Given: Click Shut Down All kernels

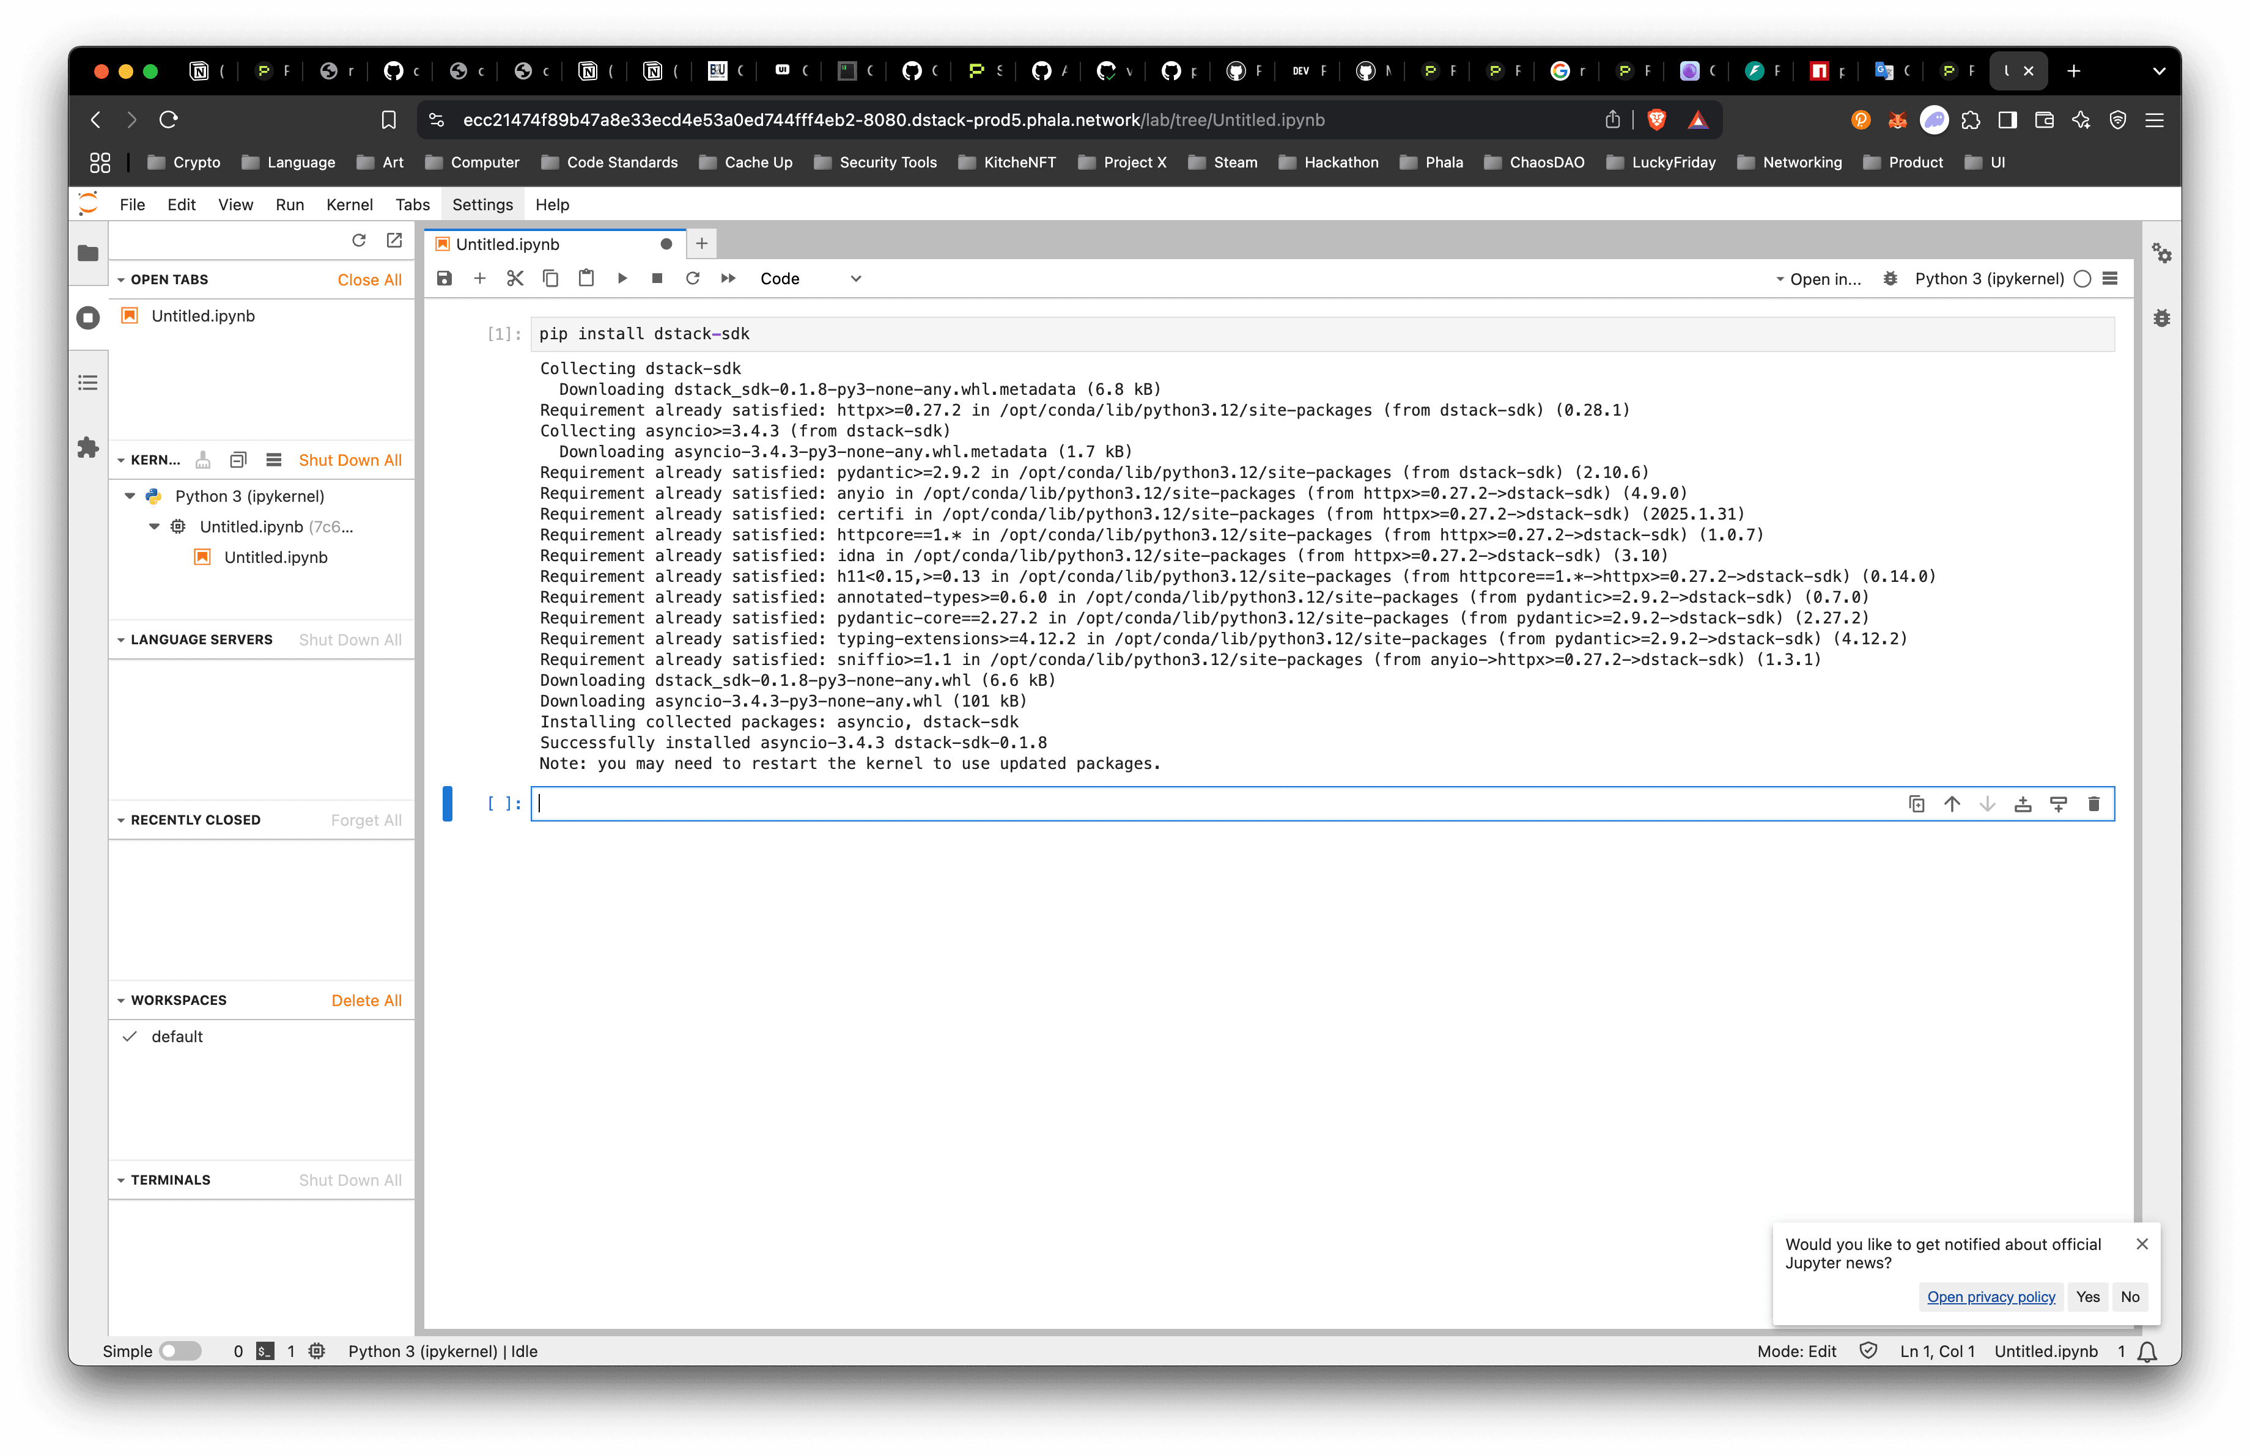Looking at the screenshot, I should click(350, 460).
